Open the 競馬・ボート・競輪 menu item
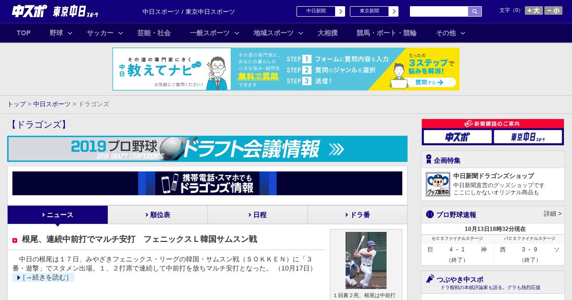572x300 pixels. point(387,33)
